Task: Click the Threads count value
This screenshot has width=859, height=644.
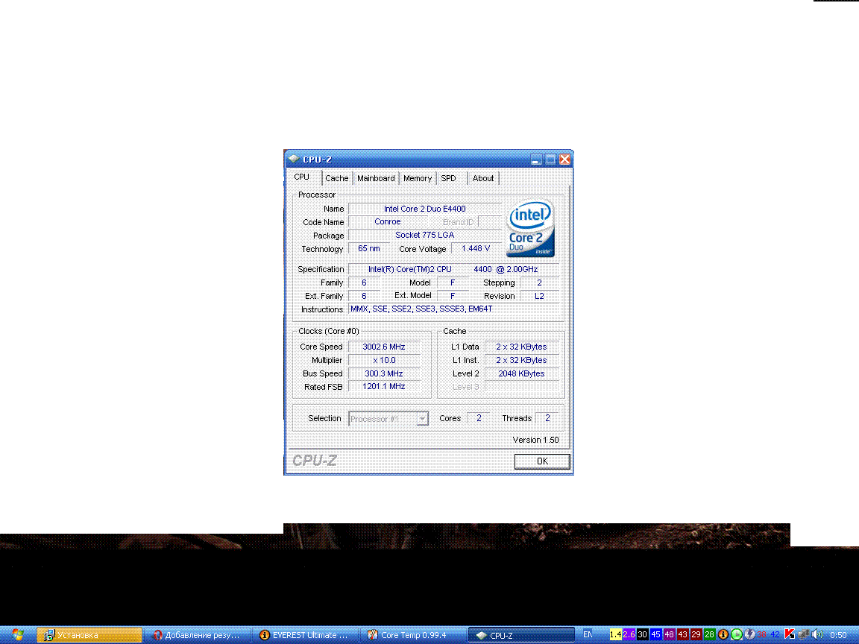Action: (x=547, y=418)
